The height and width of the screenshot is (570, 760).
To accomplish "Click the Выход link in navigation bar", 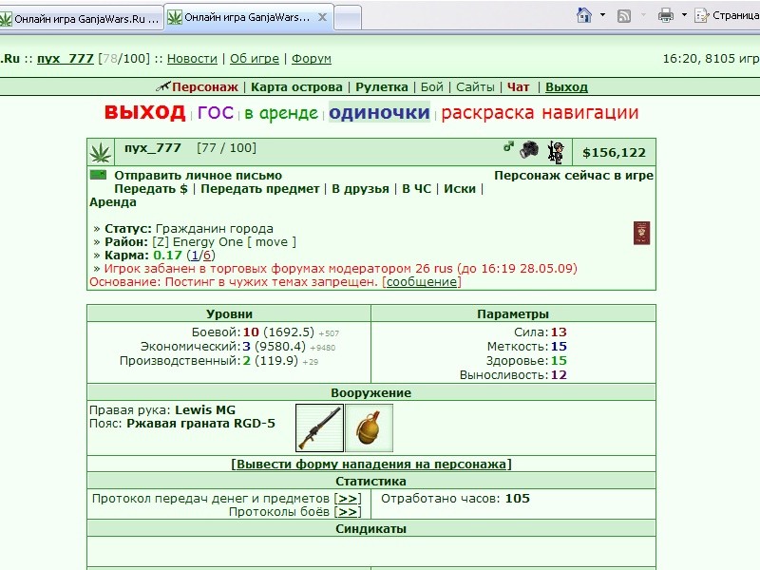I will [x=566, y=87].
